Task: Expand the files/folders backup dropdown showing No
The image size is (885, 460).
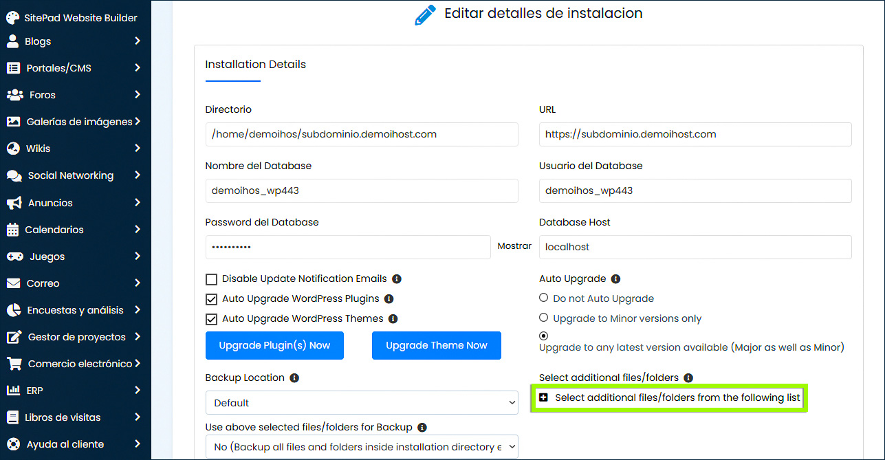Action: (362, 446)
